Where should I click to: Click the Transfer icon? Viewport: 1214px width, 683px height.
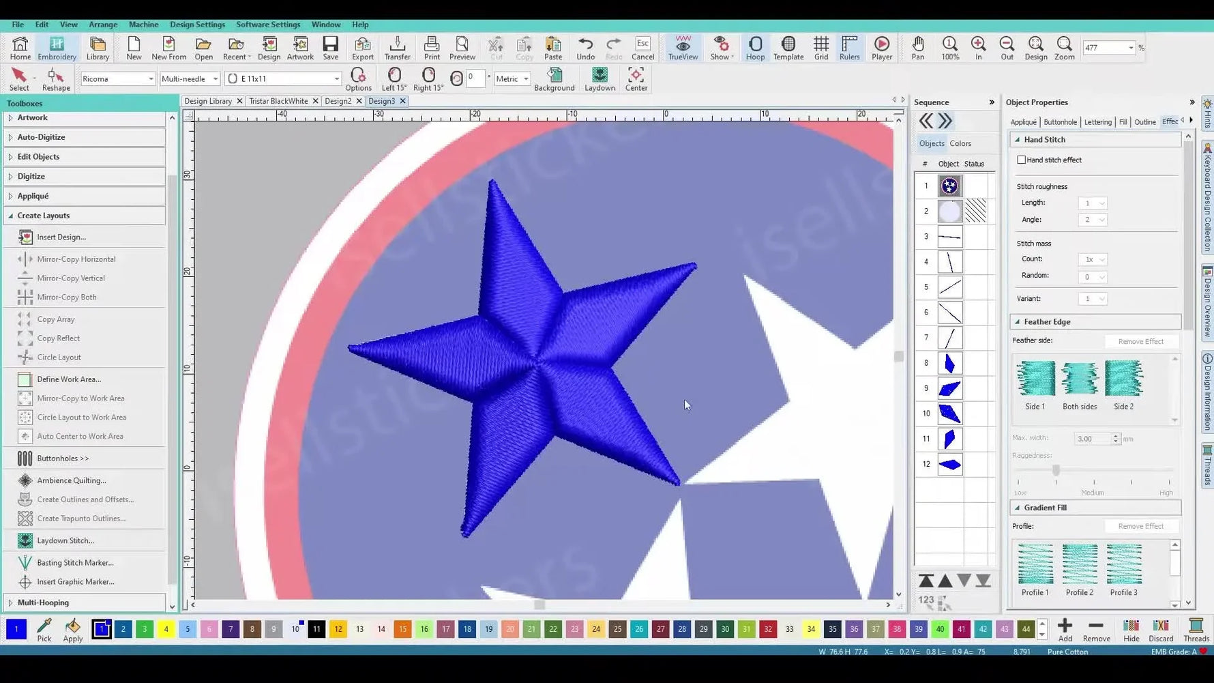coord(397,48)
